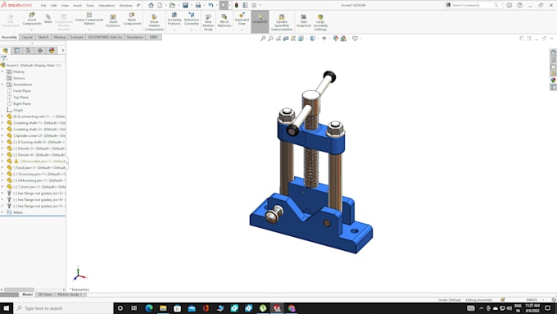Expand the History tree node
The width and height of the screenshot is (557, 314).
tap(2, 72)
